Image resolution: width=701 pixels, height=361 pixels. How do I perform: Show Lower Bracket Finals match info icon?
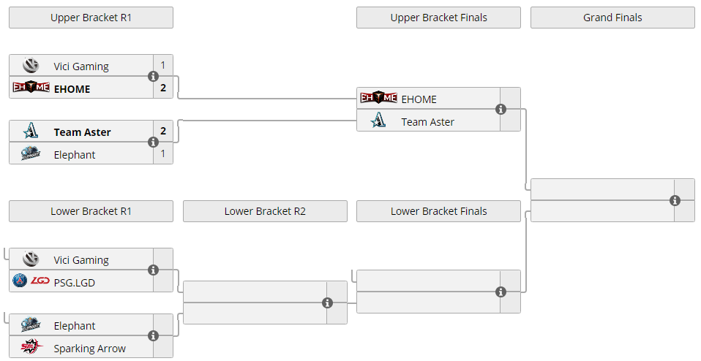click(x=501, y=292)
